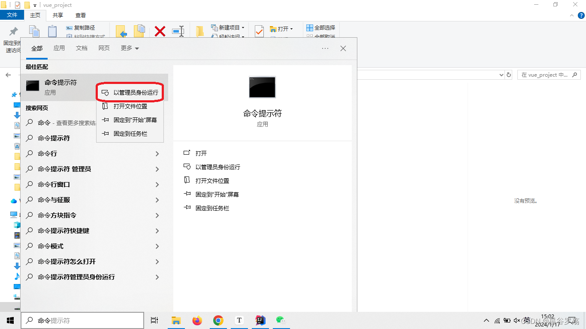The image size is (586, 329).
Task: Switch to the 文档 search tab
Action: point(82,48)
